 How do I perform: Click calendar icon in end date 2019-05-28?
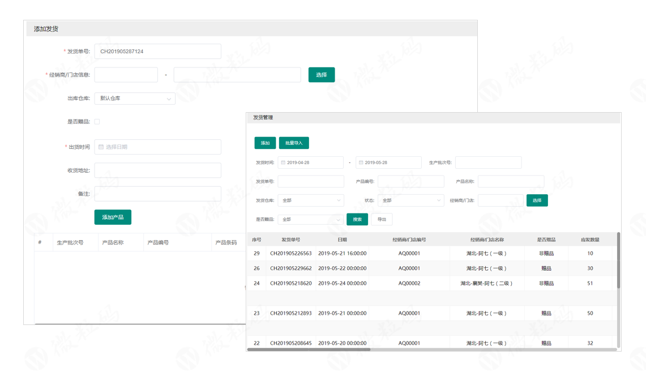[x=361, y=163]
